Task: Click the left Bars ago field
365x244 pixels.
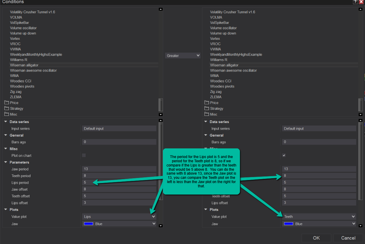Action: (x=119, y=142)
